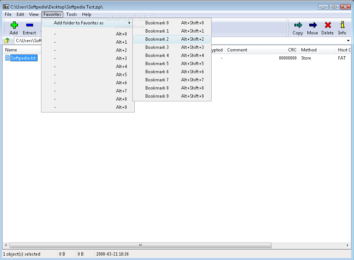The image size is (354, 260).
Task: Open the Help menu
Action: pyautogui.click(x=87, y=14)
